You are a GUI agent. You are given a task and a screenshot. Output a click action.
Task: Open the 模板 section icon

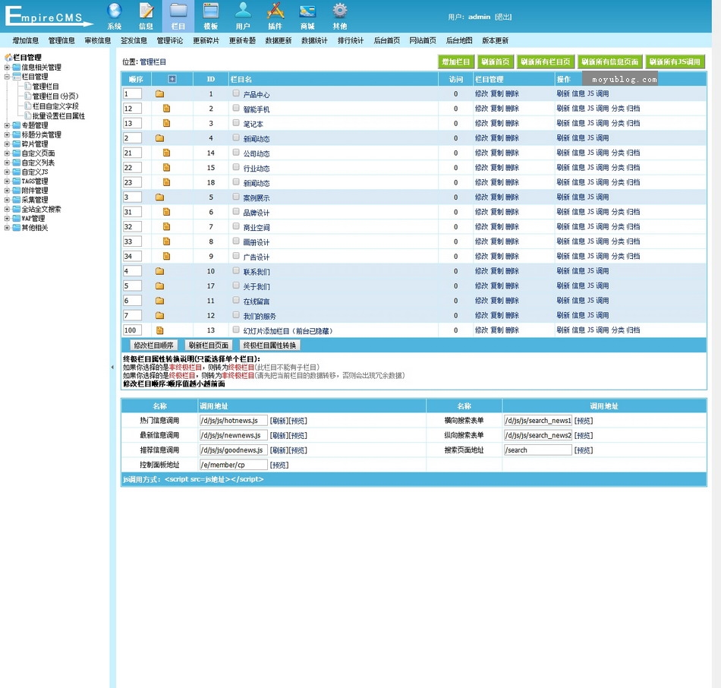(x=210, y=16)
